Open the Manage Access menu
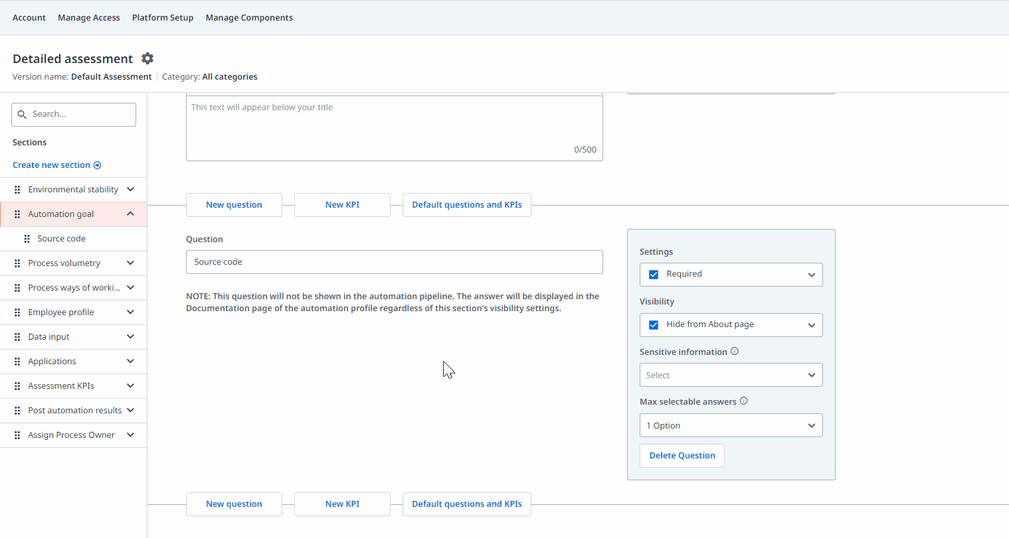The height and width of the screenshot is (538, 1009). click(89, 18)
